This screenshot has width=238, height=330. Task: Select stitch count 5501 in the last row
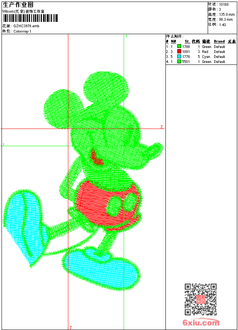186,62
